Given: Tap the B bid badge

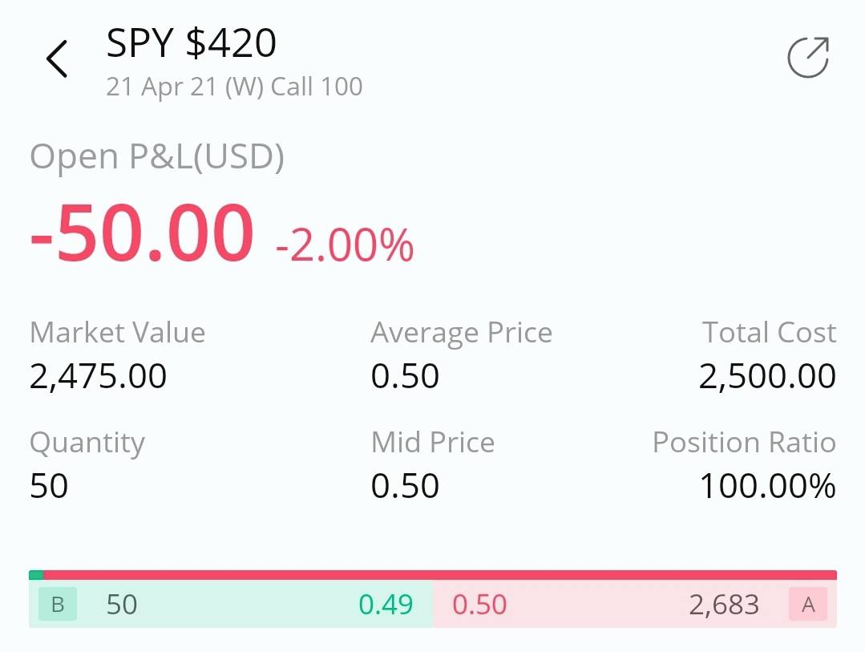Looking at the screenshot, I should point(56,605).
